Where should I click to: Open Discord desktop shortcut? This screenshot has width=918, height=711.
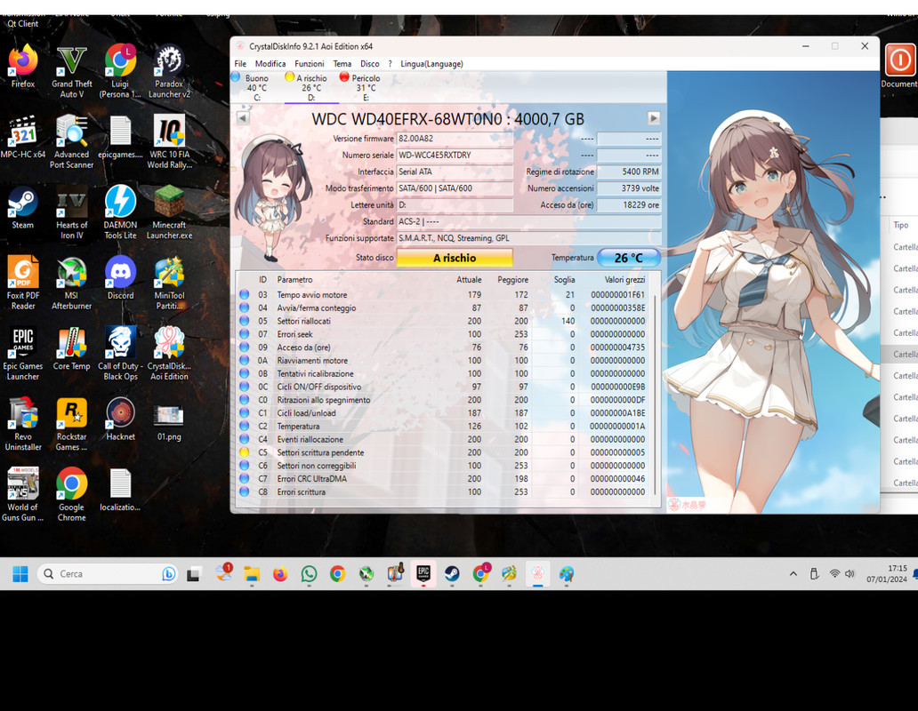pyautogui.click(x=120, y=278)
